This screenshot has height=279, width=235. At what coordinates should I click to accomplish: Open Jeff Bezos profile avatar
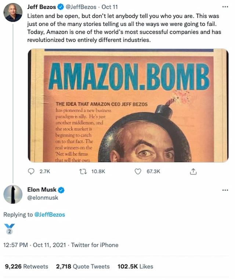(13, 12)
